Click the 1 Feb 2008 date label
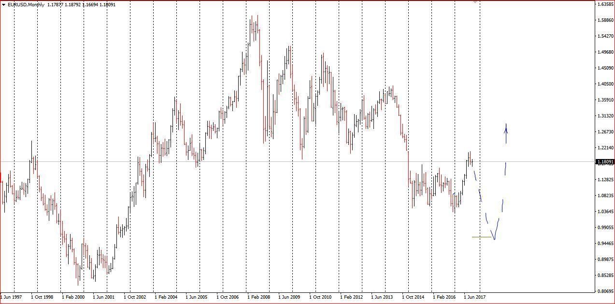The image size is (615, 304). point(258,297)
